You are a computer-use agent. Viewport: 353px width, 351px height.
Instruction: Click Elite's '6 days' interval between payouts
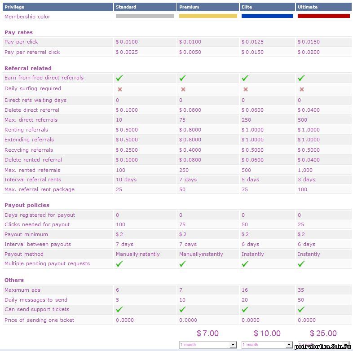click(250, 244)
